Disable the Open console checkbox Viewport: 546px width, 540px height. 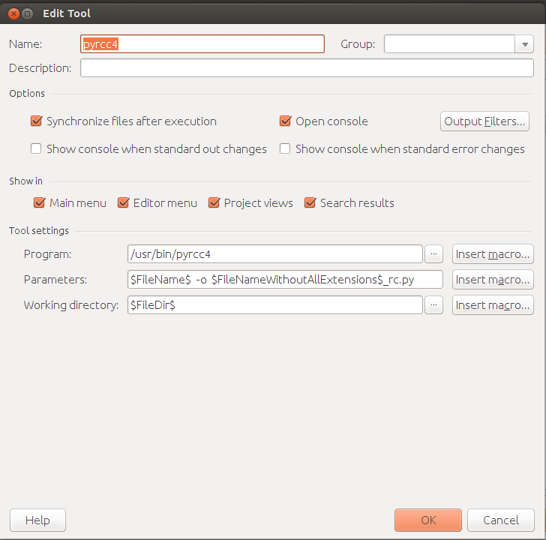285,121
